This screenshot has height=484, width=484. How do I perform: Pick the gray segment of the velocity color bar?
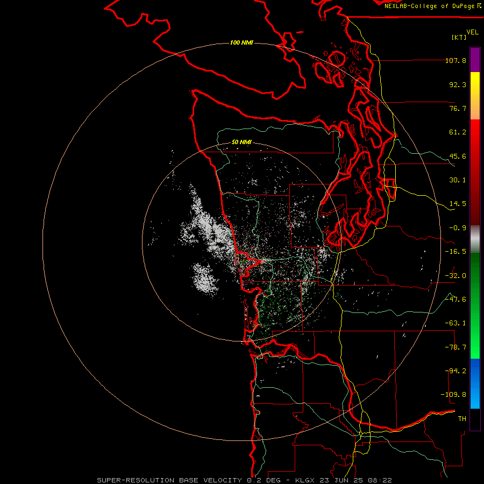point(475,239)
